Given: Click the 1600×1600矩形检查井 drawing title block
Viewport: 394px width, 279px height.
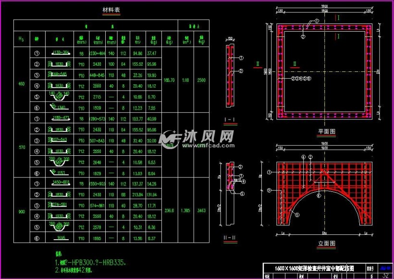Looking at the screenshot, I should tap(314, 268).
